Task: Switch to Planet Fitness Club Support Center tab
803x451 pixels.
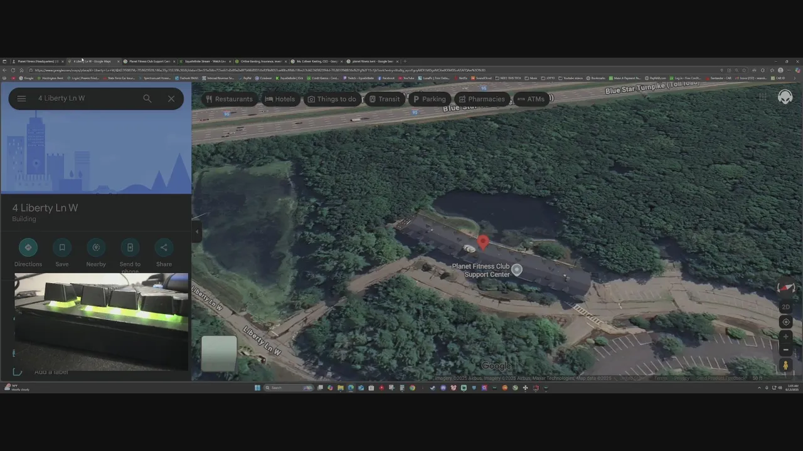Action: [x=149, y=61]
